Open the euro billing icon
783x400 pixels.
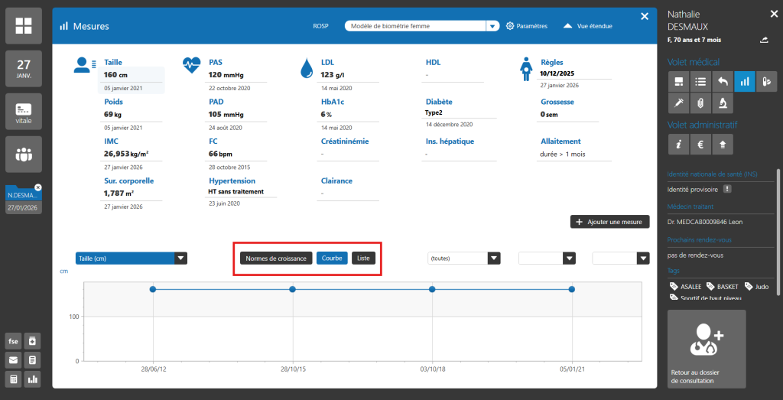point(700,143)
